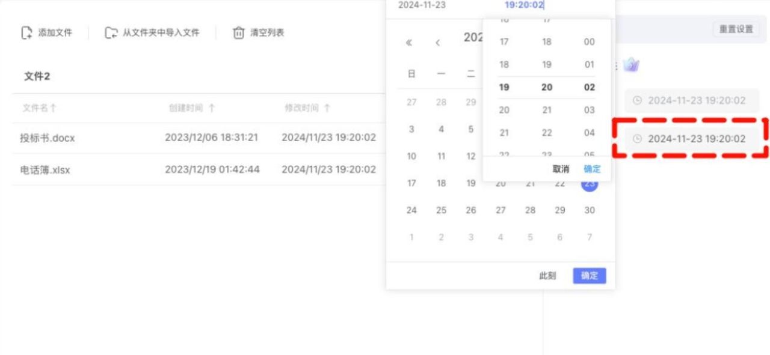This screenshot has width=770, height=355.
Task: Select hour 18 in the hour column
Action: click(x=504, y=65)
